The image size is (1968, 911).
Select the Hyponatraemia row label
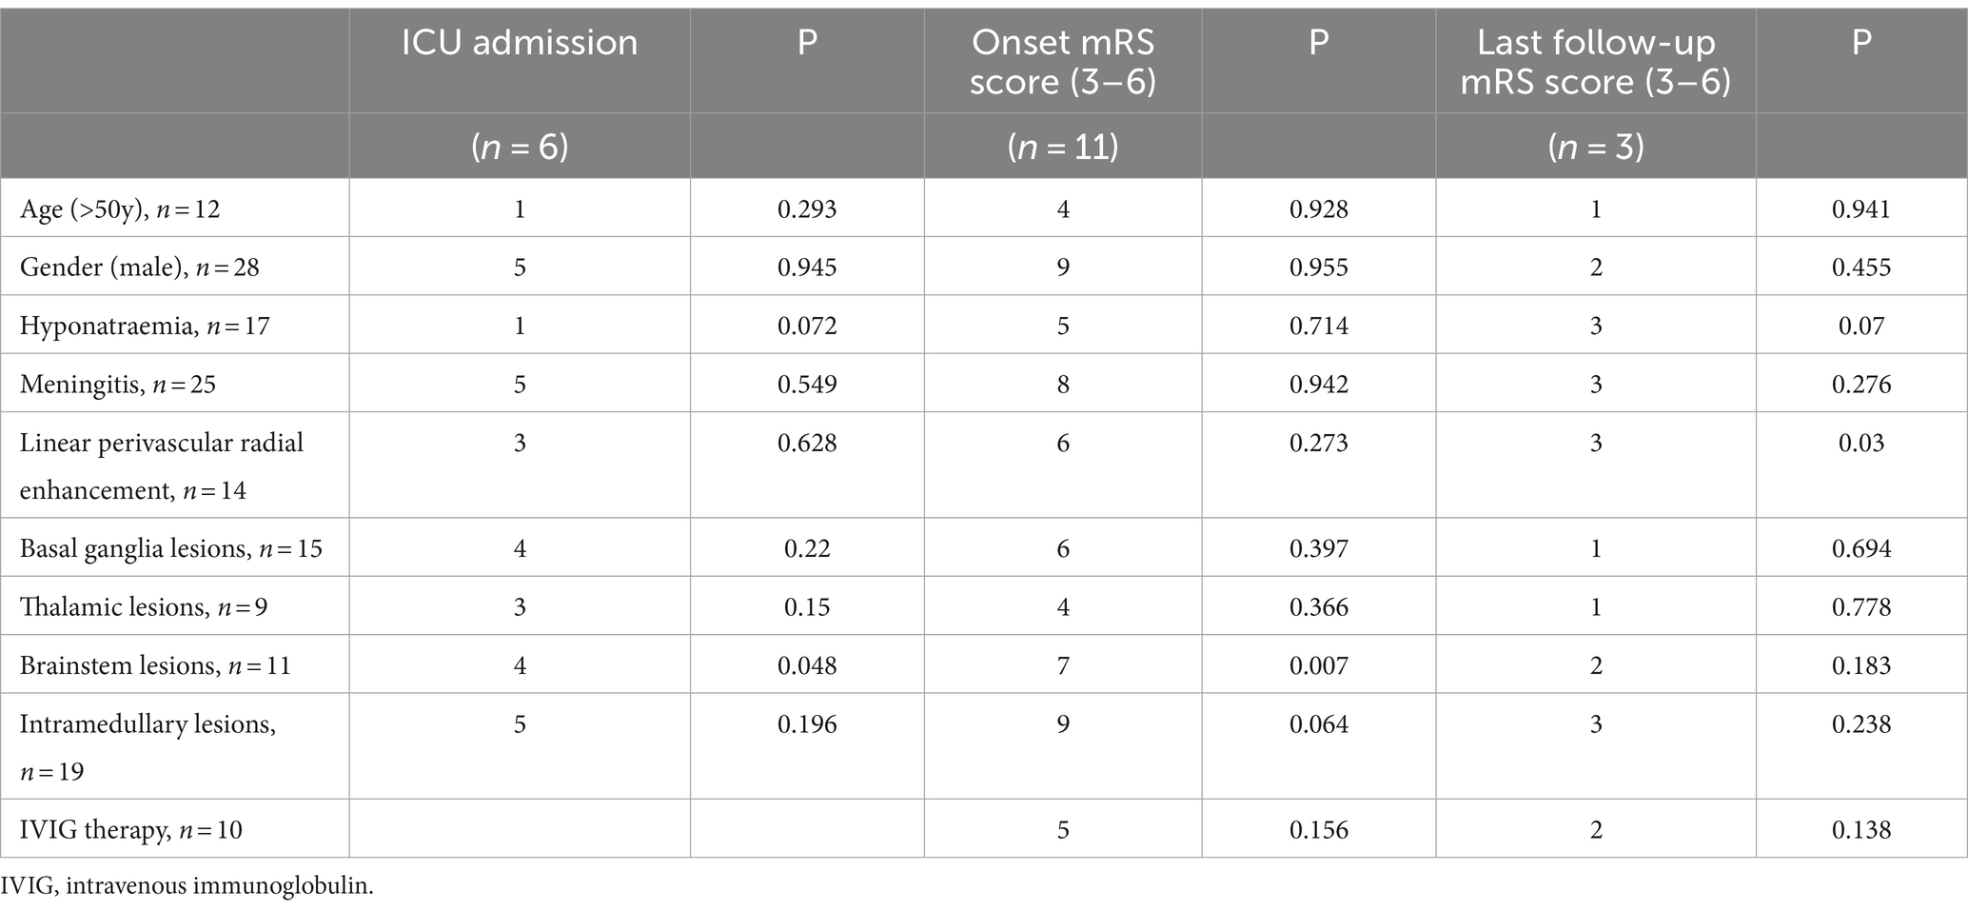tap(145, 327)
